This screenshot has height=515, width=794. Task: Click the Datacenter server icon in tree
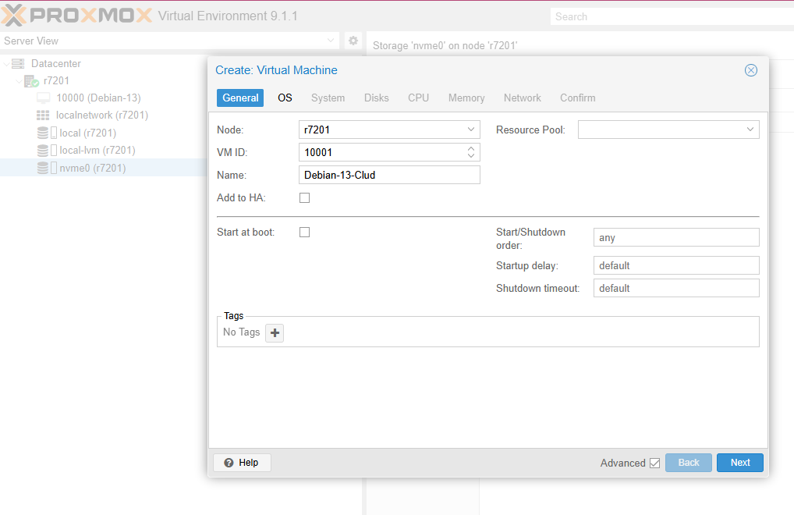click(18, 63)
